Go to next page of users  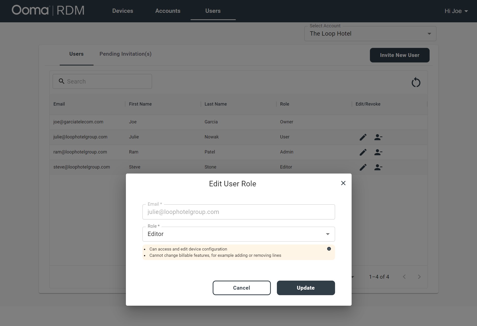point(419,277)
